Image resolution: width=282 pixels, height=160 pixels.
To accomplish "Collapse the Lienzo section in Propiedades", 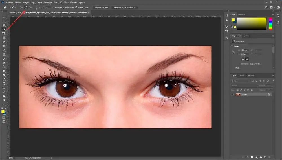I will click(x=232, y=46).
